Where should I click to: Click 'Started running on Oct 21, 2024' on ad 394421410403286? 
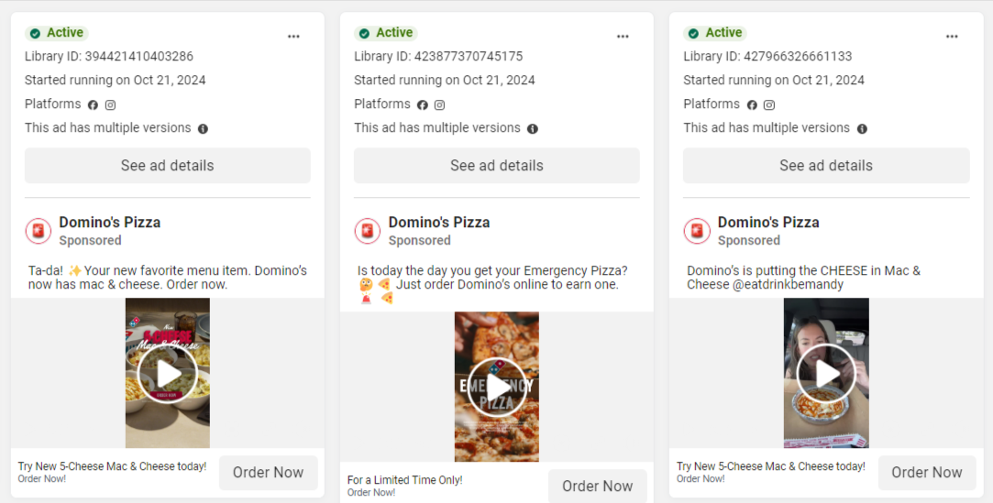[x=116, y=81]
